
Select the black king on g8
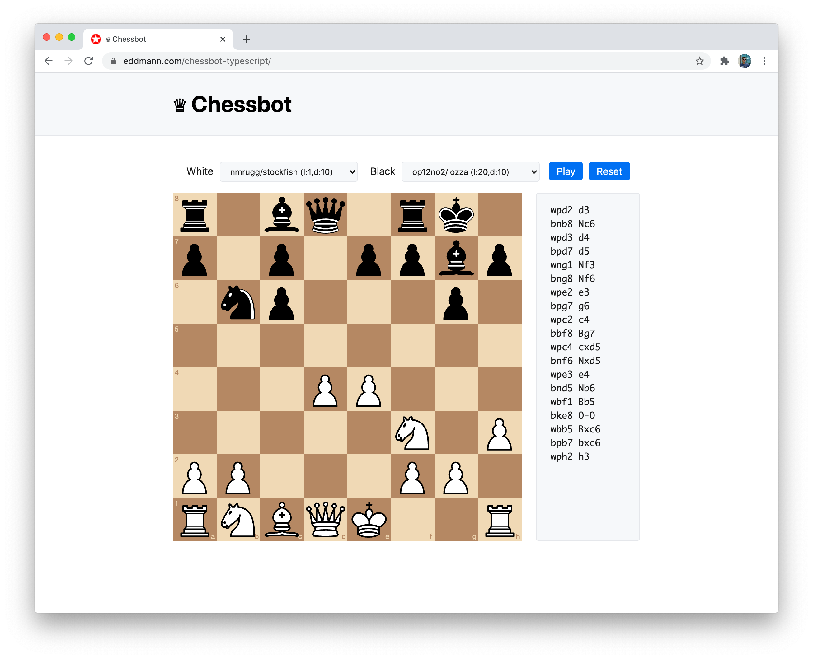click(456, 215)
